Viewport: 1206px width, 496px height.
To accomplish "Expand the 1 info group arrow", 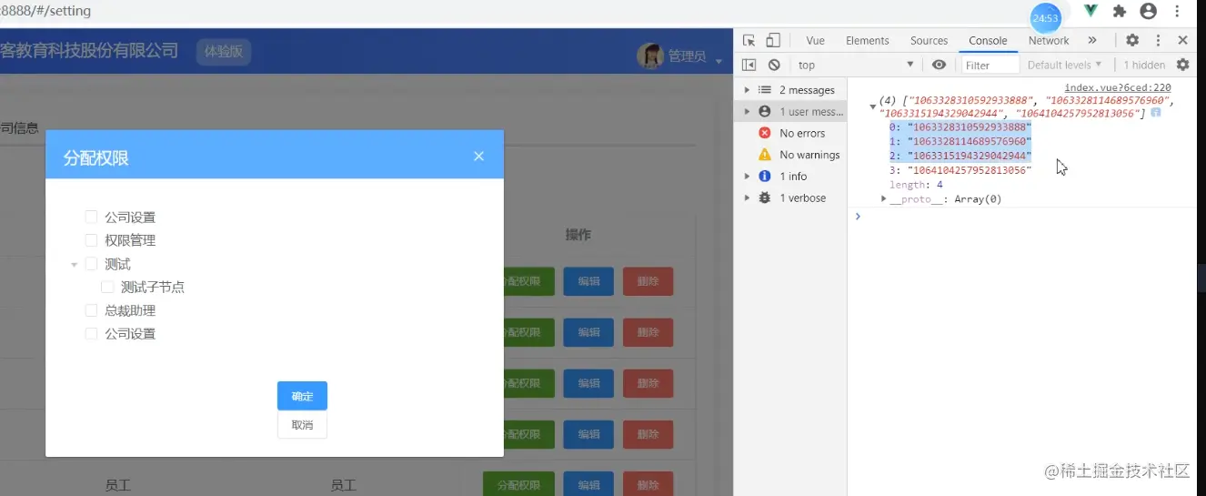I will tap(748, 176).
